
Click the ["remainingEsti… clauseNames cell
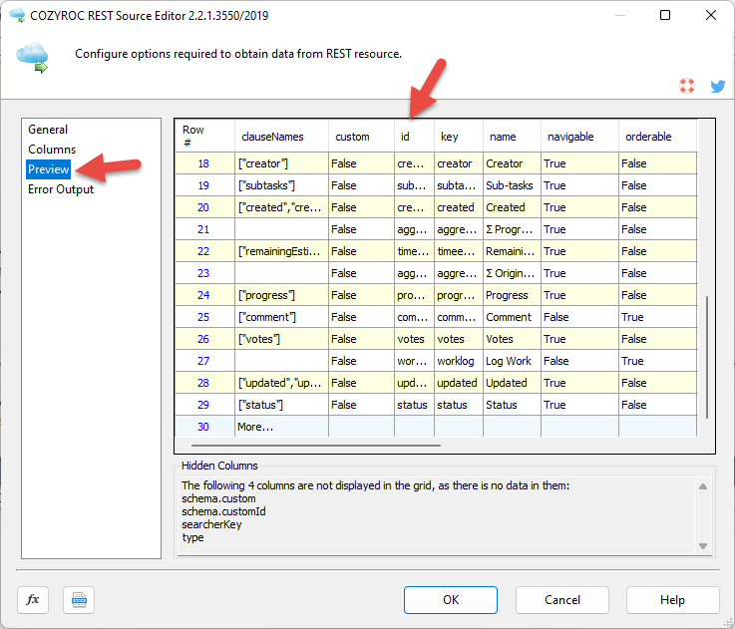[281, 251]
